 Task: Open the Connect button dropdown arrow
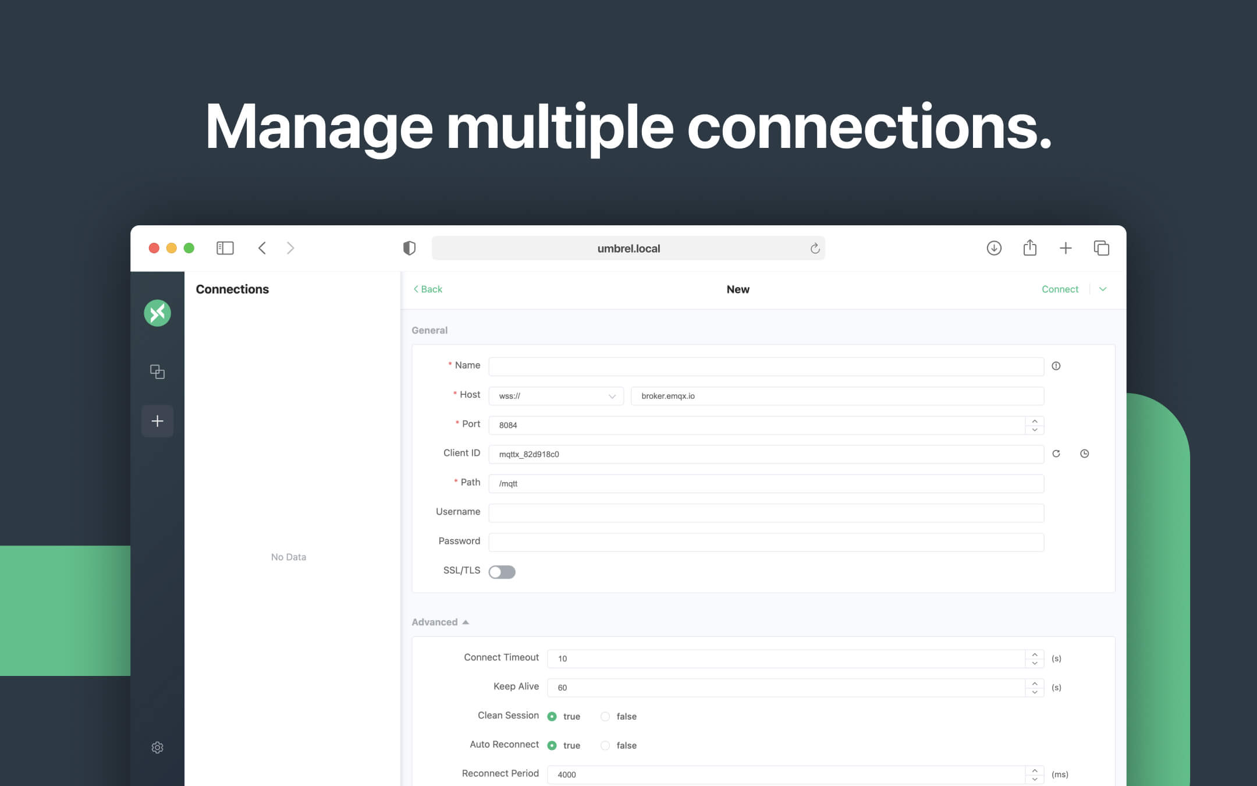(1103, 289)
